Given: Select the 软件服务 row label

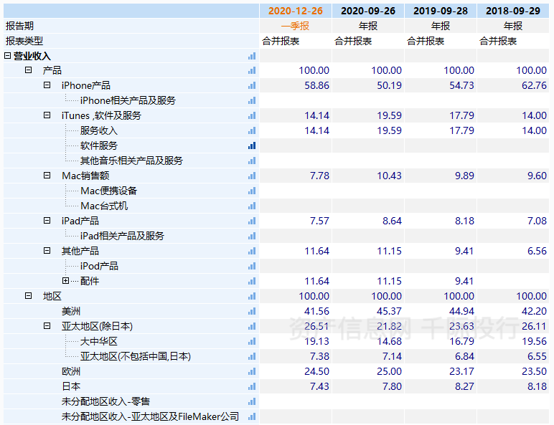Looking at the screenshot, I should (98, 145).
